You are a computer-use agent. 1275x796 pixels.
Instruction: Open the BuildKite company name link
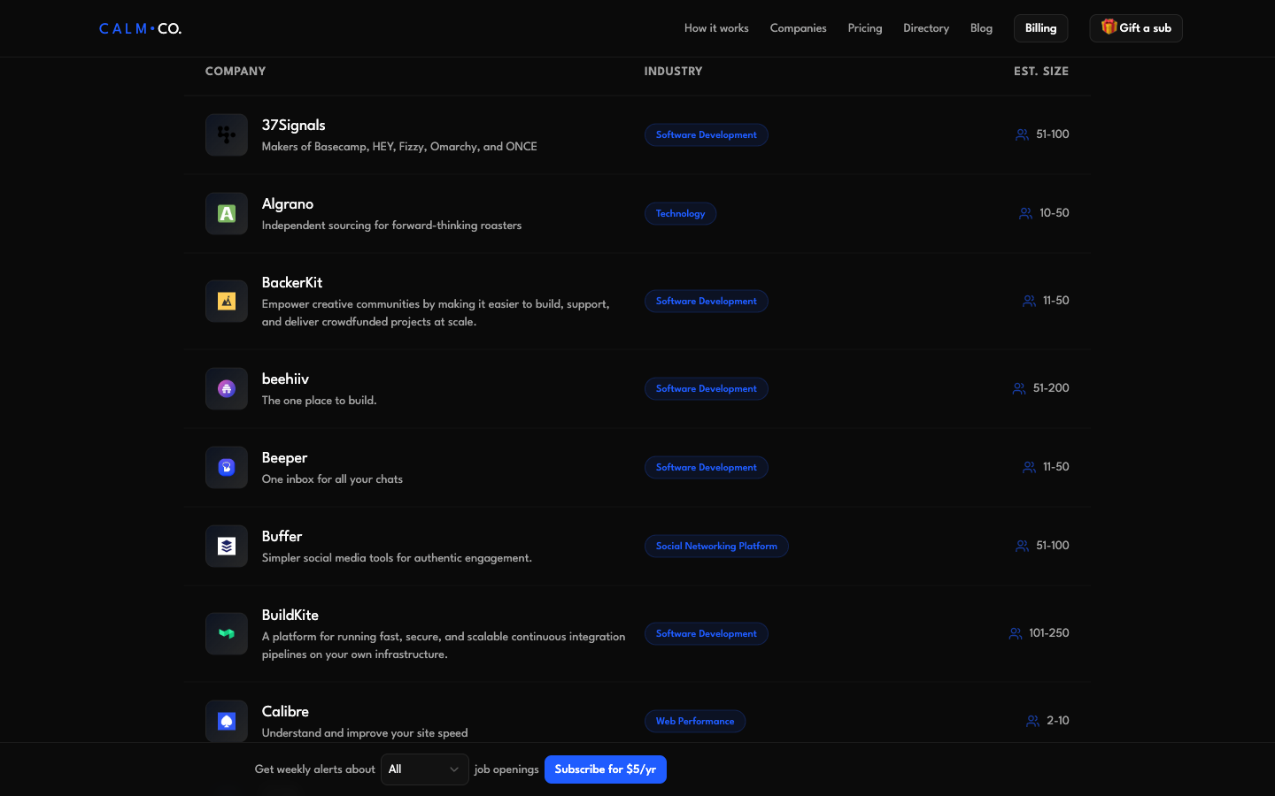click(x=290, y=615)
